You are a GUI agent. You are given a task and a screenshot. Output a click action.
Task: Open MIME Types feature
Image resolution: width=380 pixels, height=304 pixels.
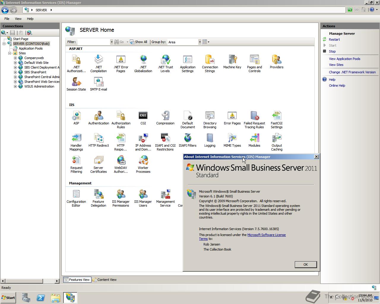coord(232,140)
